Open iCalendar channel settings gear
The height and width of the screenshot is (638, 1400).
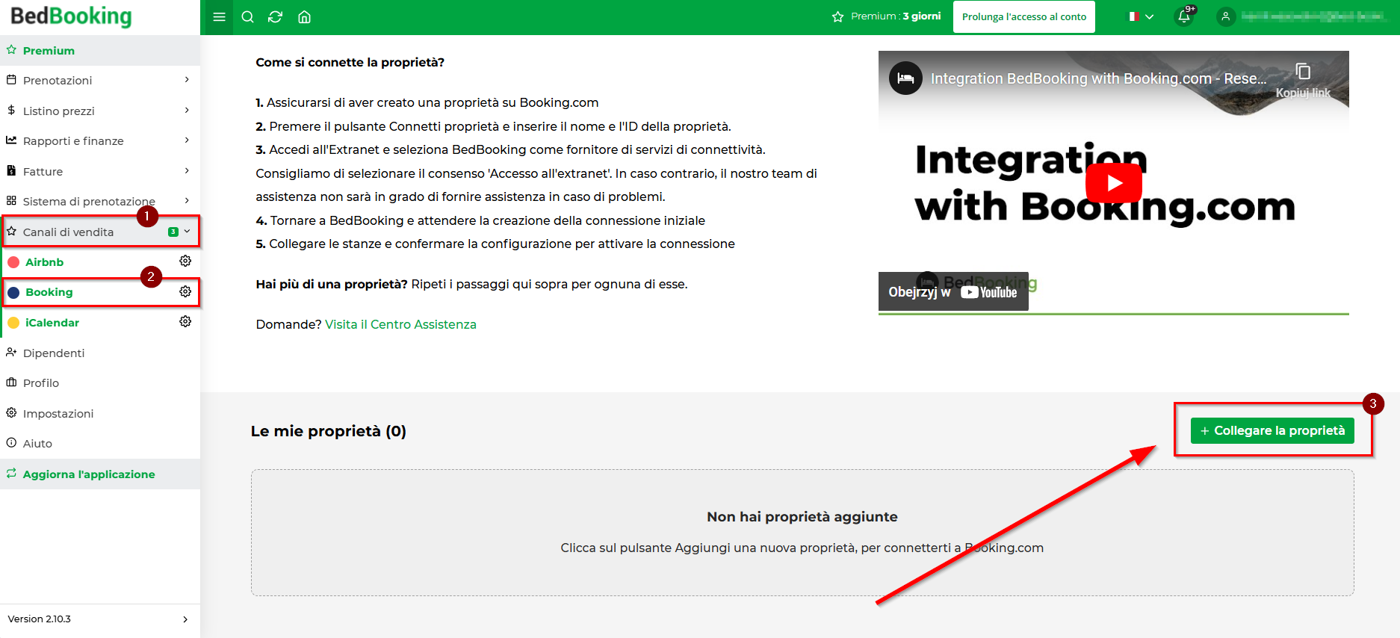(x=185, y=321)
